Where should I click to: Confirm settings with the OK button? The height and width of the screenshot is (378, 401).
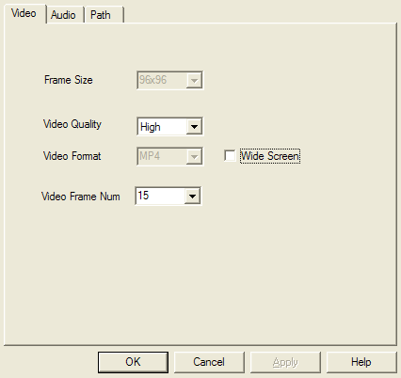133,362
